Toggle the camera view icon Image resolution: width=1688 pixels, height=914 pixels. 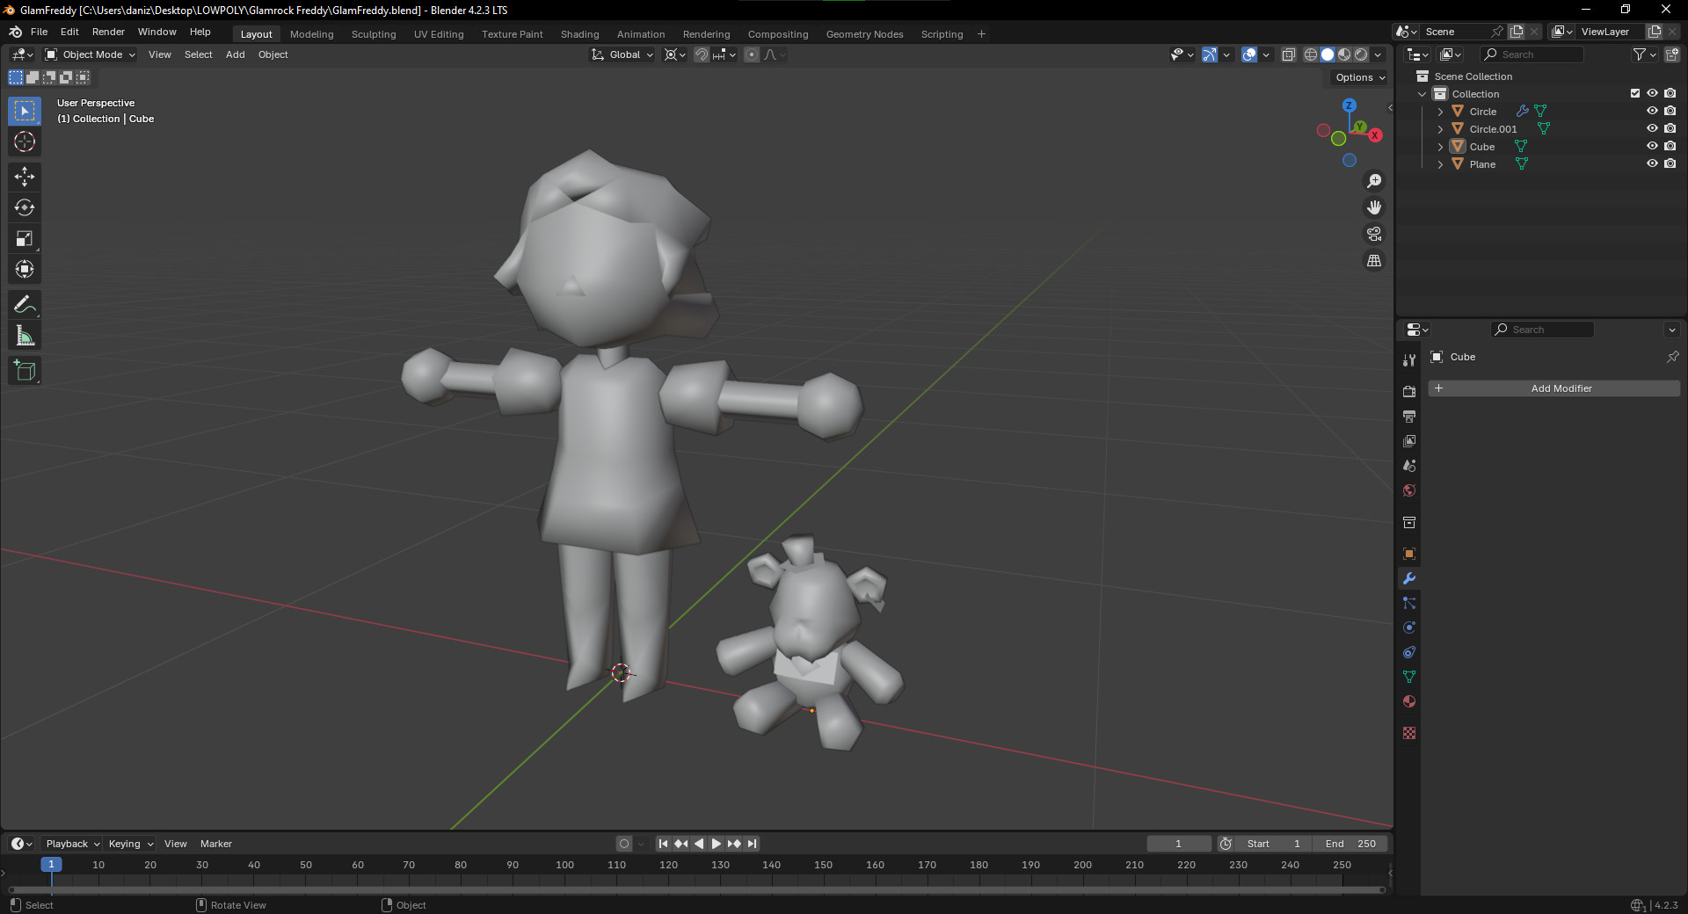[x=1374, y=234]
